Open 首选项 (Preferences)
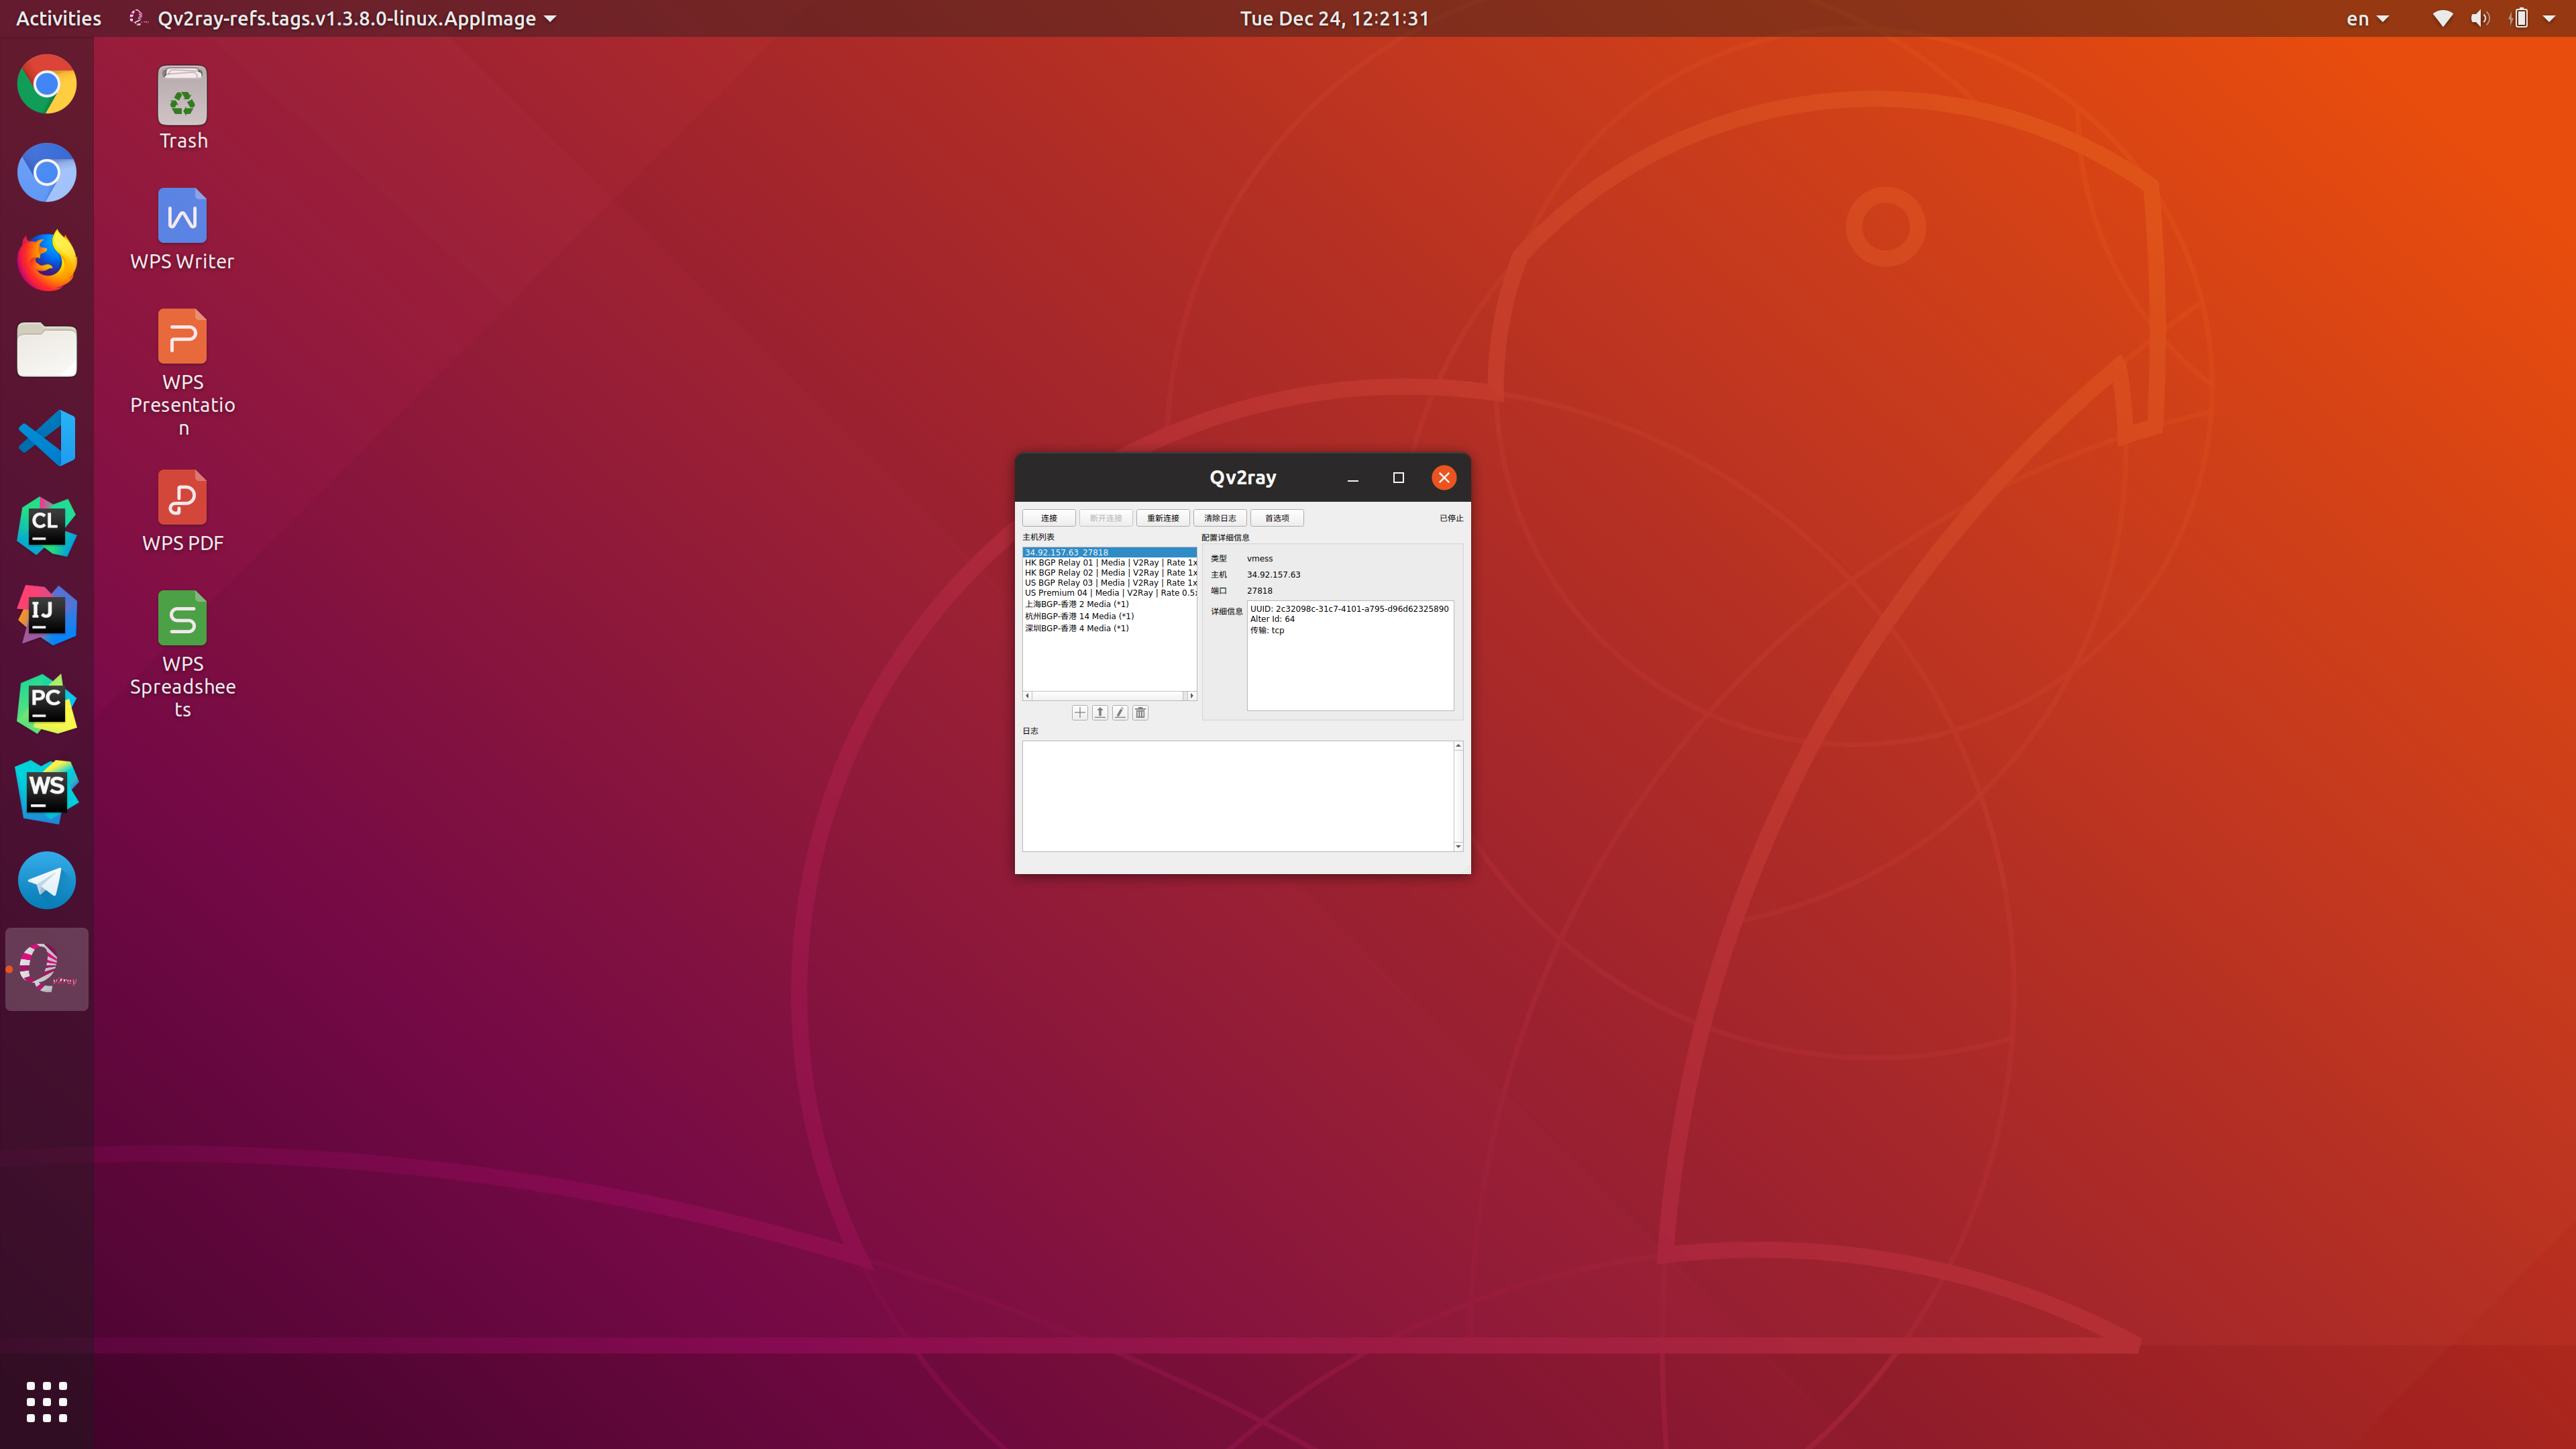This screenshot has width=2576, height=1449. click(x=1276, y=518)
